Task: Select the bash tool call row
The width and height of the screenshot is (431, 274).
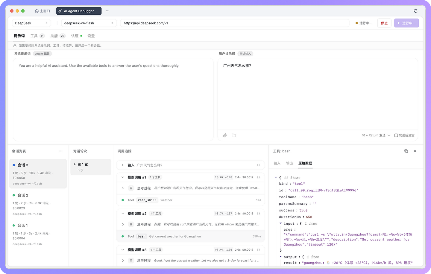Action: [191, 236]
